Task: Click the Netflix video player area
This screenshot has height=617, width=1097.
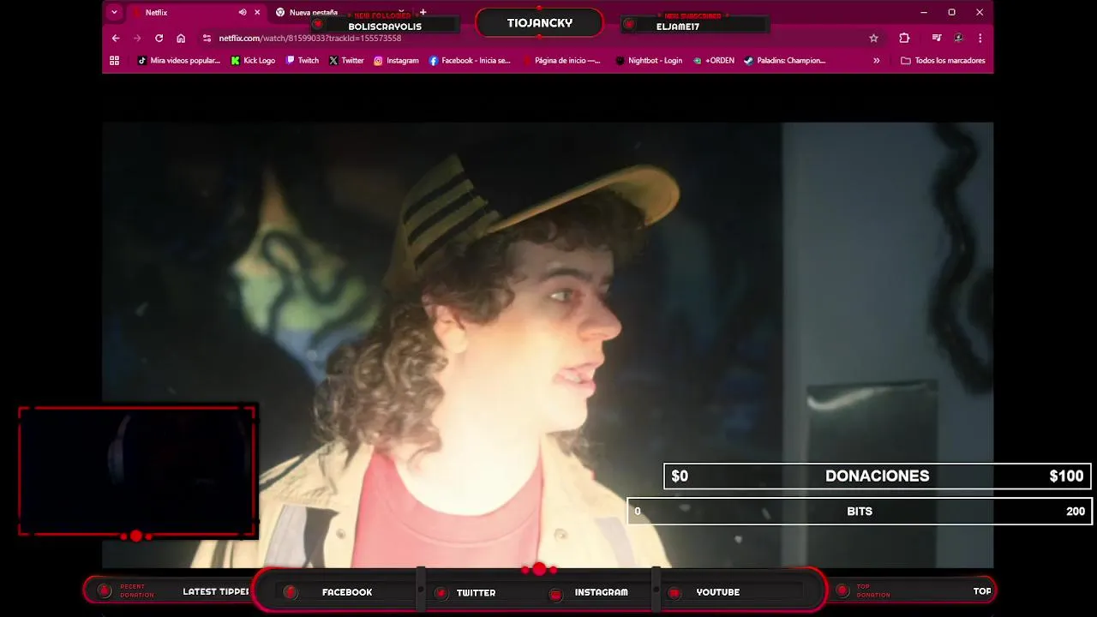Action: click(548, 344)
